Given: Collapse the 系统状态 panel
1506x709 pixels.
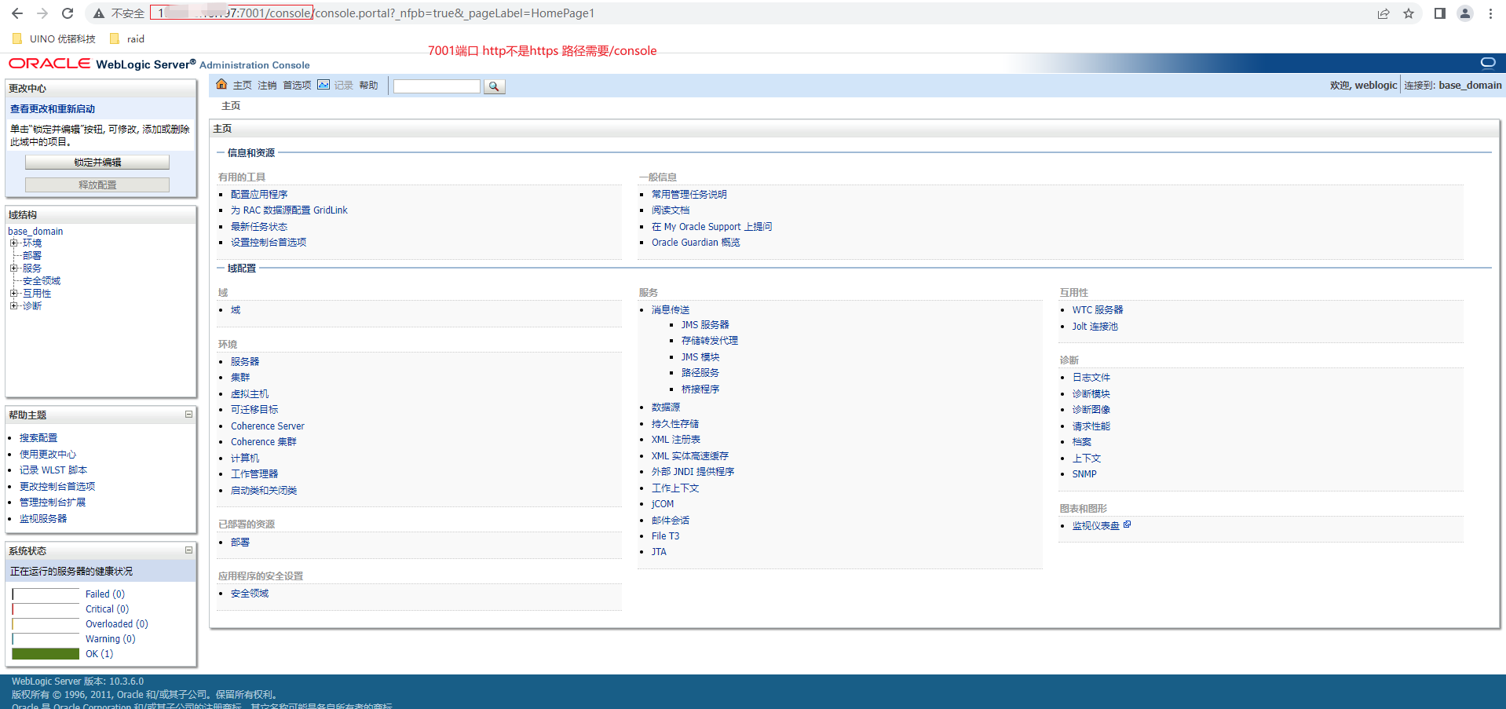Looking at the screenshot, I should click(x=188, y=550).
